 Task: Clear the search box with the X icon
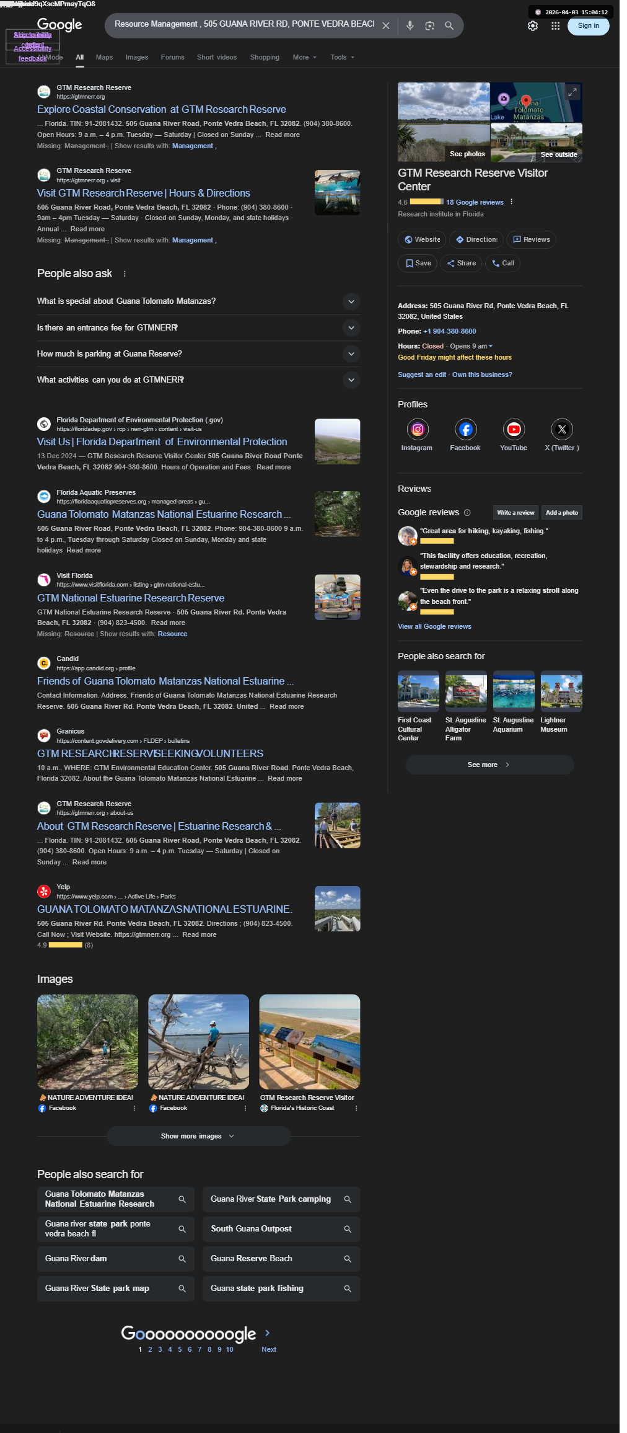coord(385,25)
